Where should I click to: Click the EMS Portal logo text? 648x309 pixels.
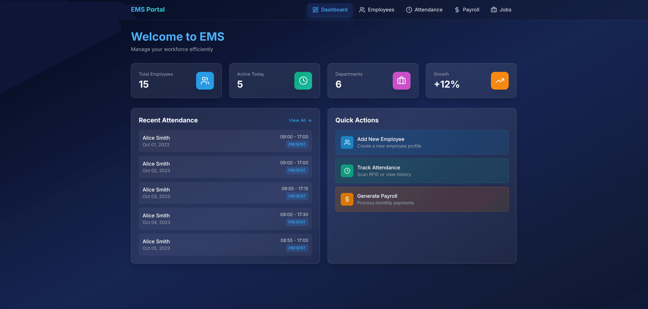[148, 9]
